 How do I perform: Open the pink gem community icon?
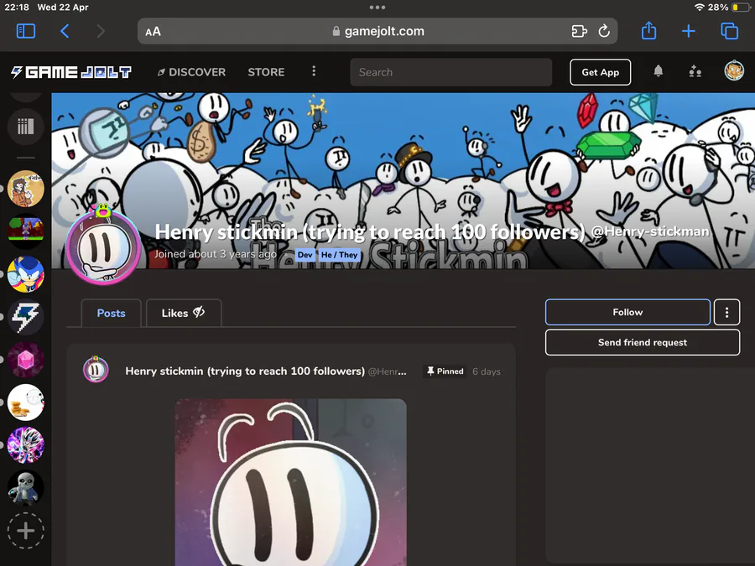[25, 360]
